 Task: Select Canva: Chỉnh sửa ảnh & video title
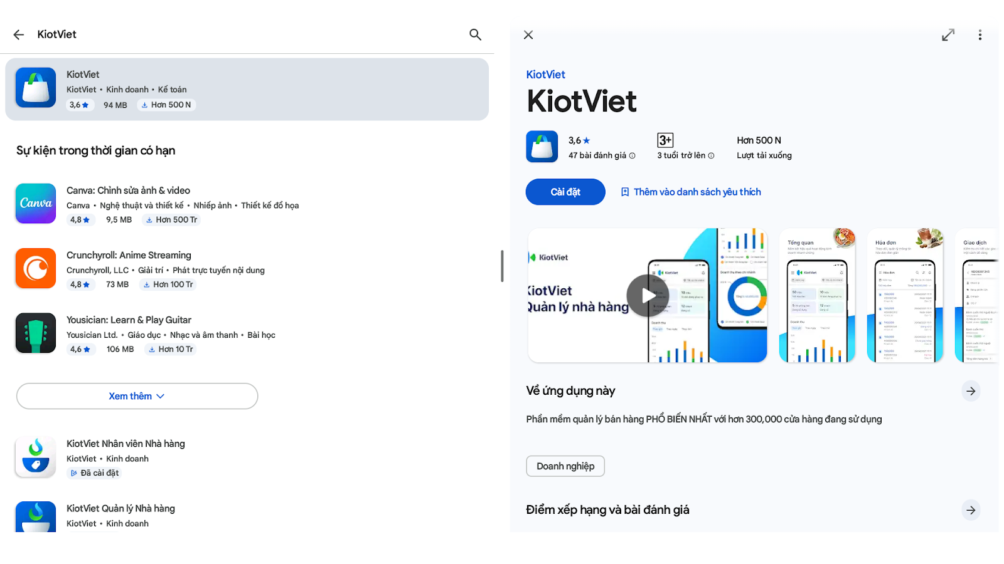(x=128, y=191)
